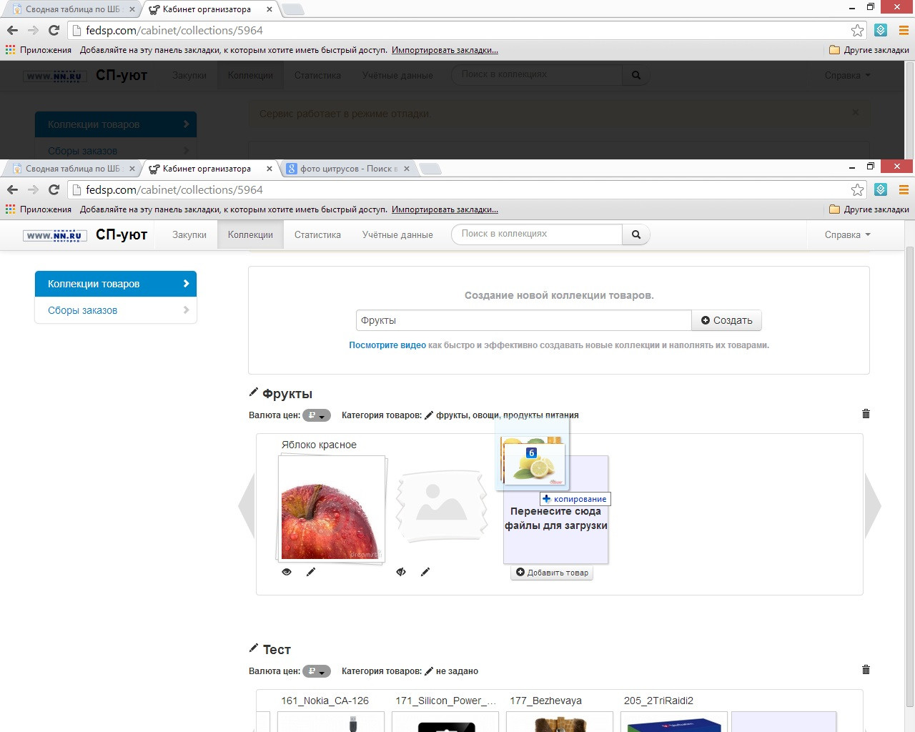Click the front window vertical scrollbar
915x732 pixels.
[x=910, y=475]
